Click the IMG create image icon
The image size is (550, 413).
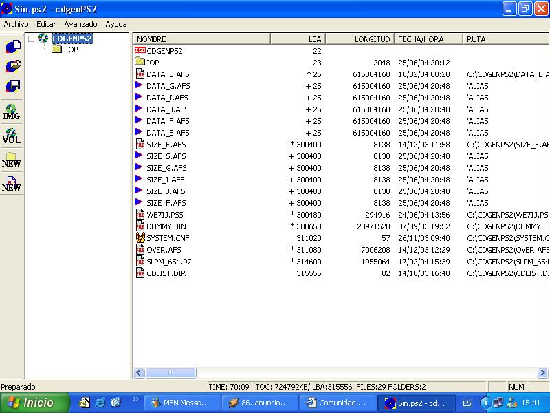pos(12,112)
